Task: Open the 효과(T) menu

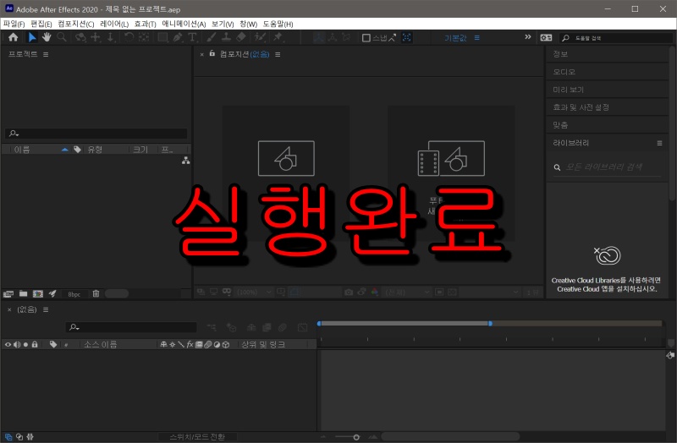Action: [x=145, y=24]
